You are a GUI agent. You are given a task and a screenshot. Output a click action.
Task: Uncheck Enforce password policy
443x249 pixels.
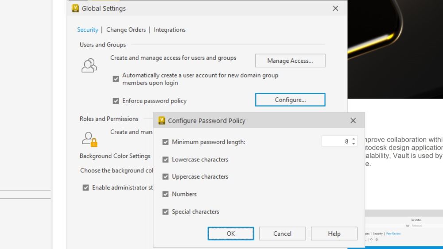(x=116, y=101)
